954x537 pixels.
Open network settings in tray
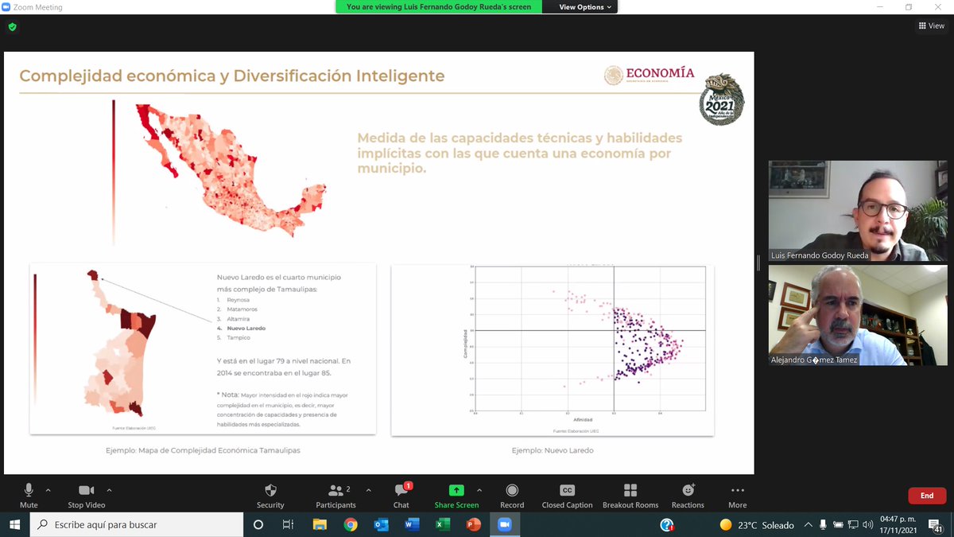click(x=852, y=525)
